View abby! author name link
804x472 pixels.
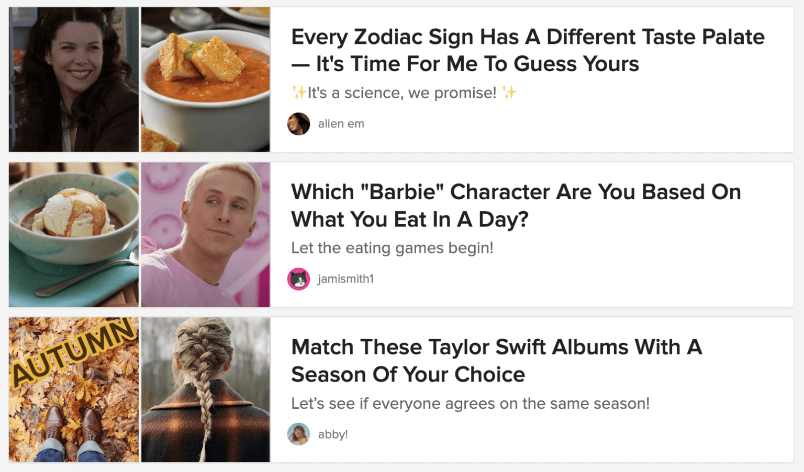pyautogui.click(x=333, y=434)
